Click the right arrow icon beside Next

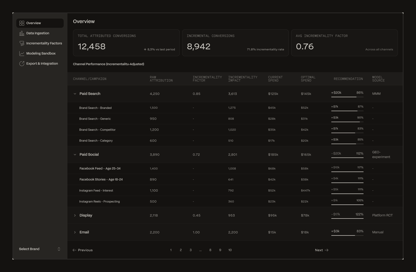[x=326, y=250]
